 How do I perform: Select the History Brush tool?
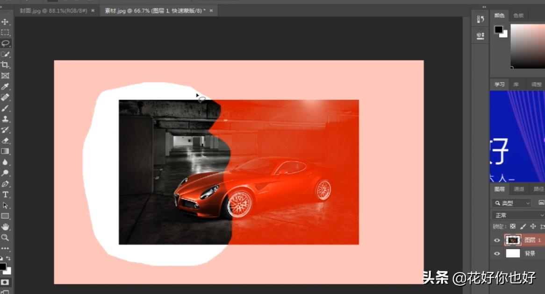click(x=5, y=130)
